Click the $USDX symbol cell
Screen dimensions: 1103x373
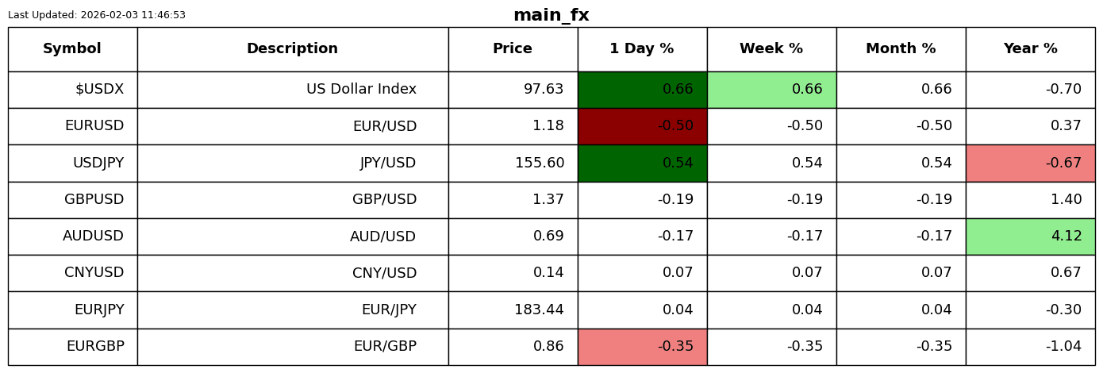pyautogui.click(x=72, y=90)
